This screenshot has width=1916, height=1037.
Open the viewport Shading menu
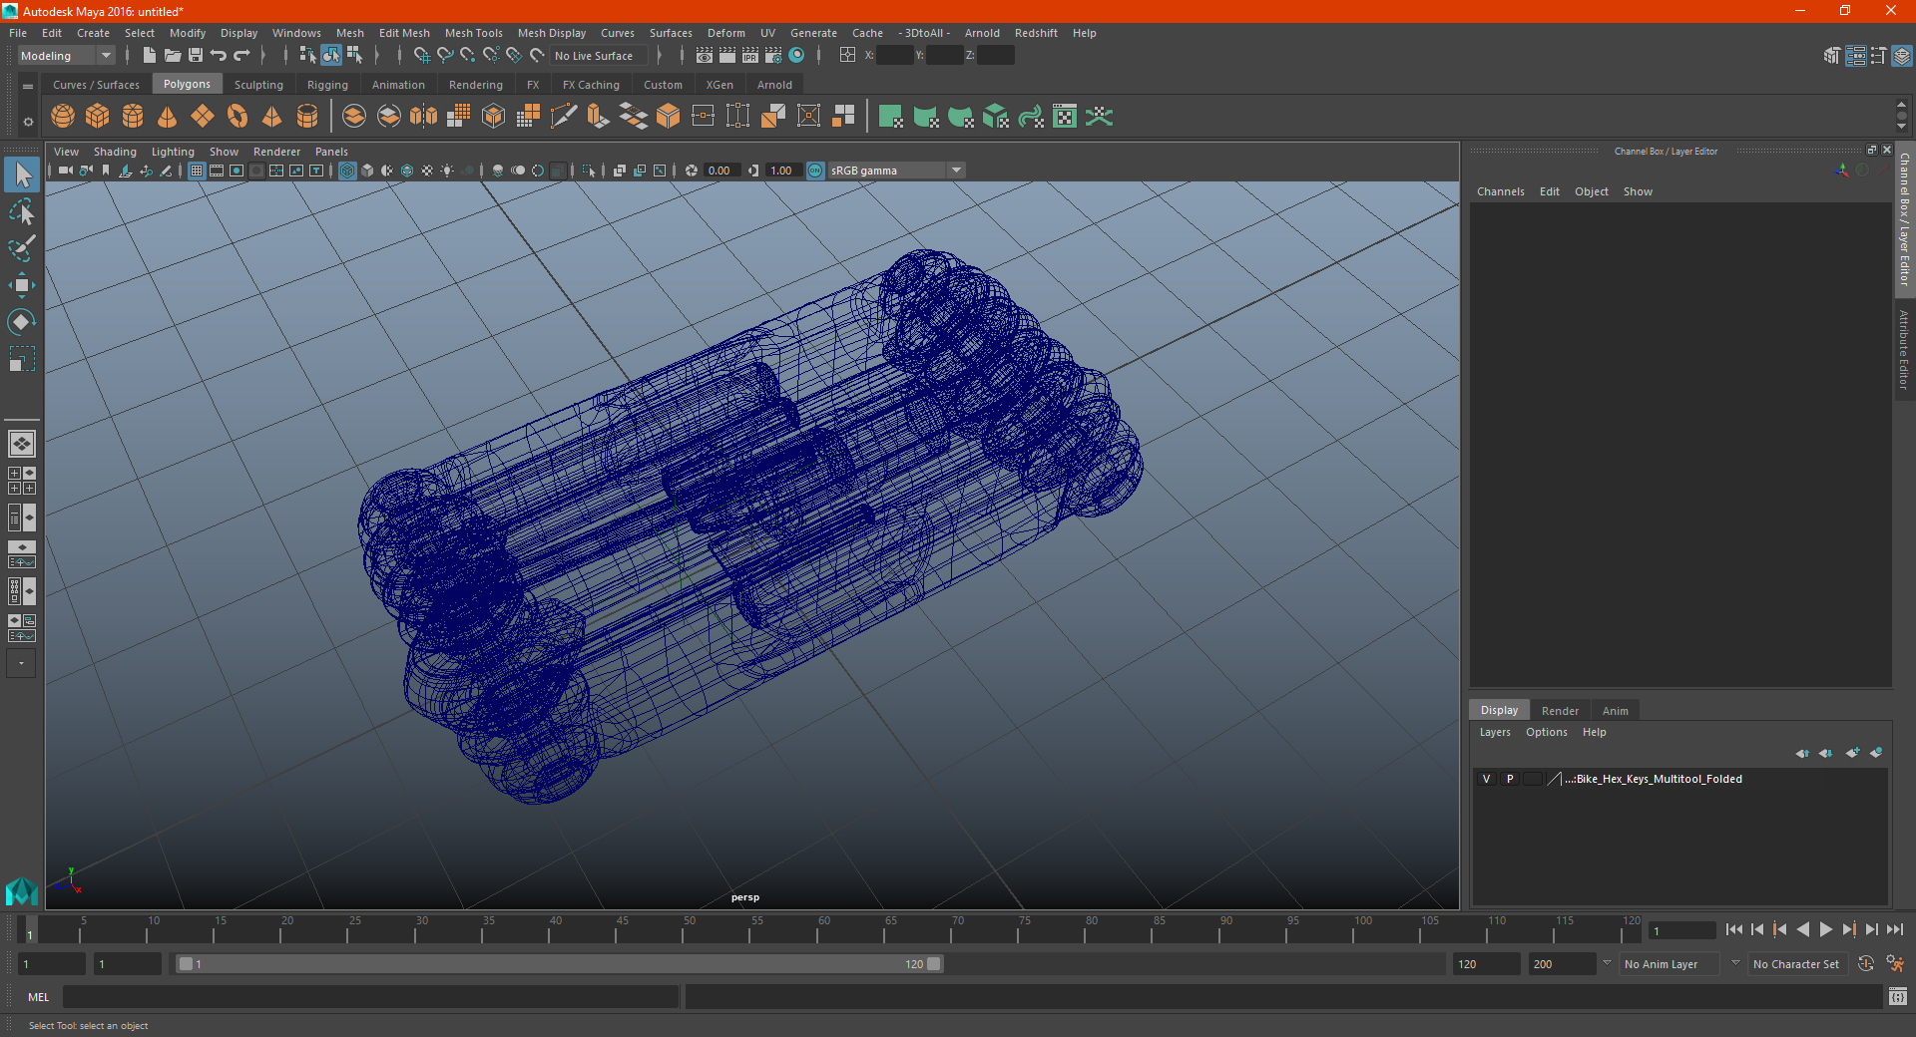pyautogui.click(x=115, y=152)
